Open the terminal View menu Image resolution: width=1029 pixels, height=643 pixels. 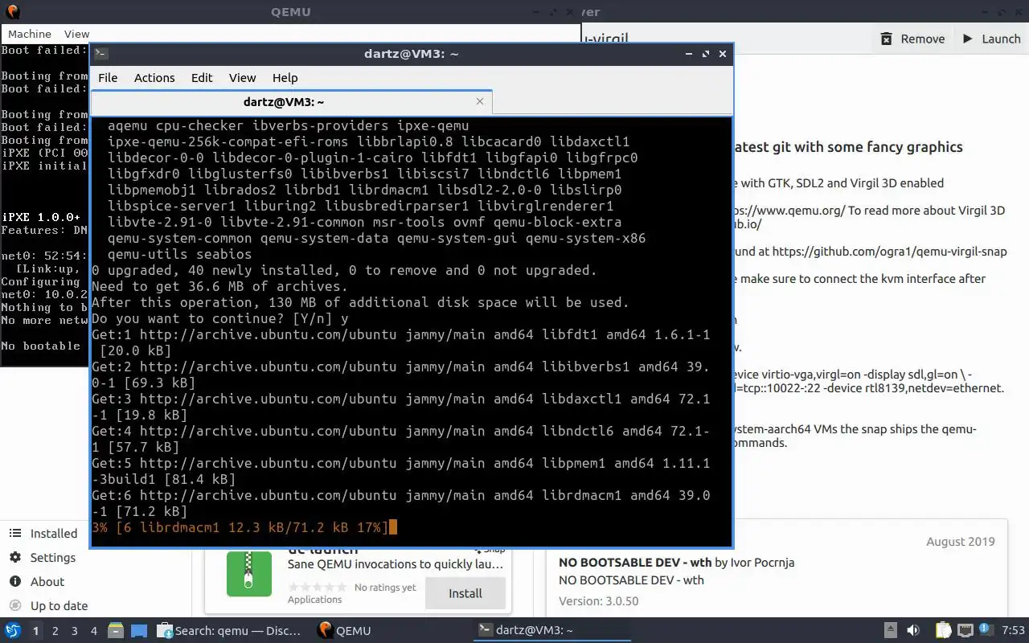[242, 78]
